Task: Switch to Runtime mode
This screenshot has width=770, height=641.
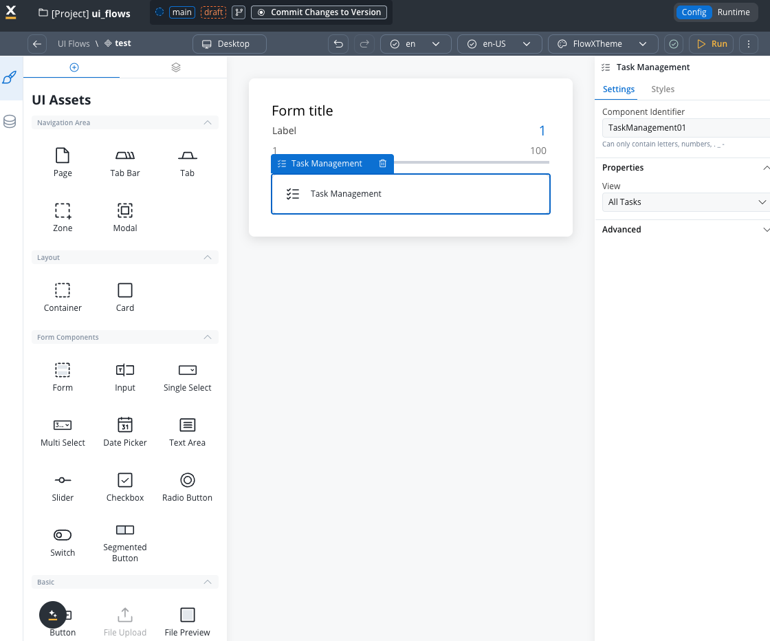Action: point(734,12)
